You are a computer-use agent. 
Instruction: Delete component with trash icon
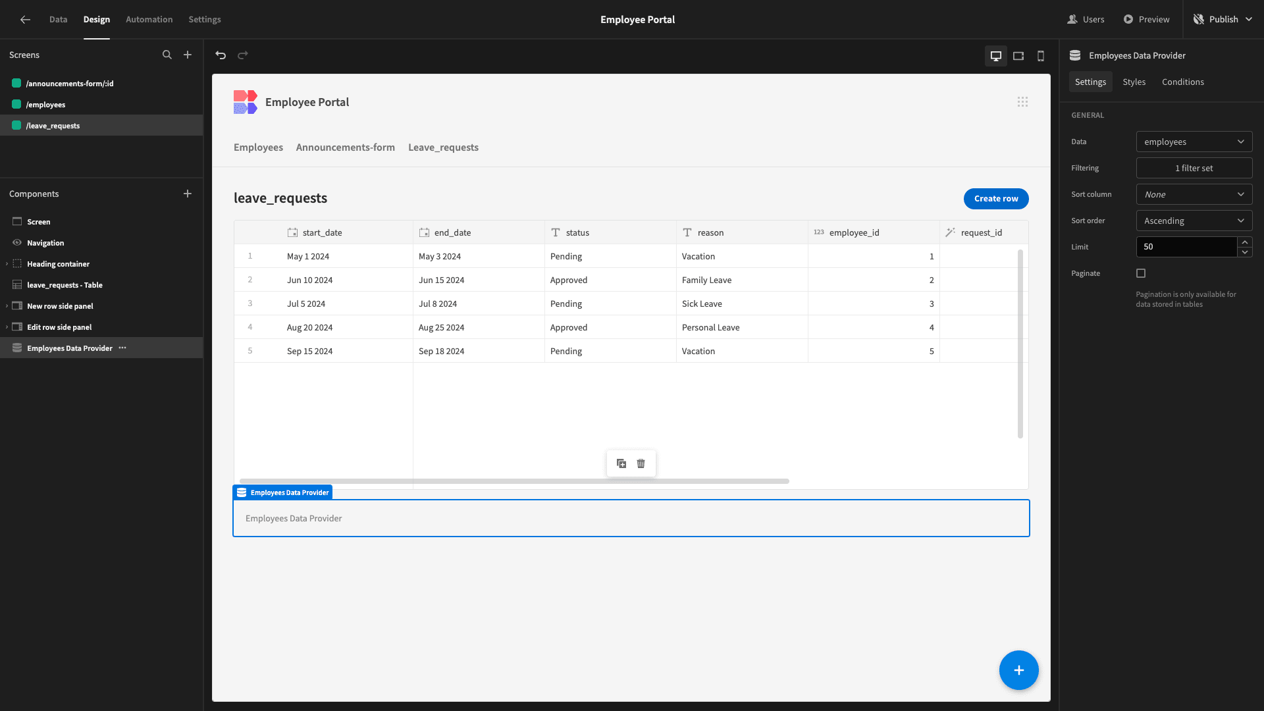[x=641, y=463]
